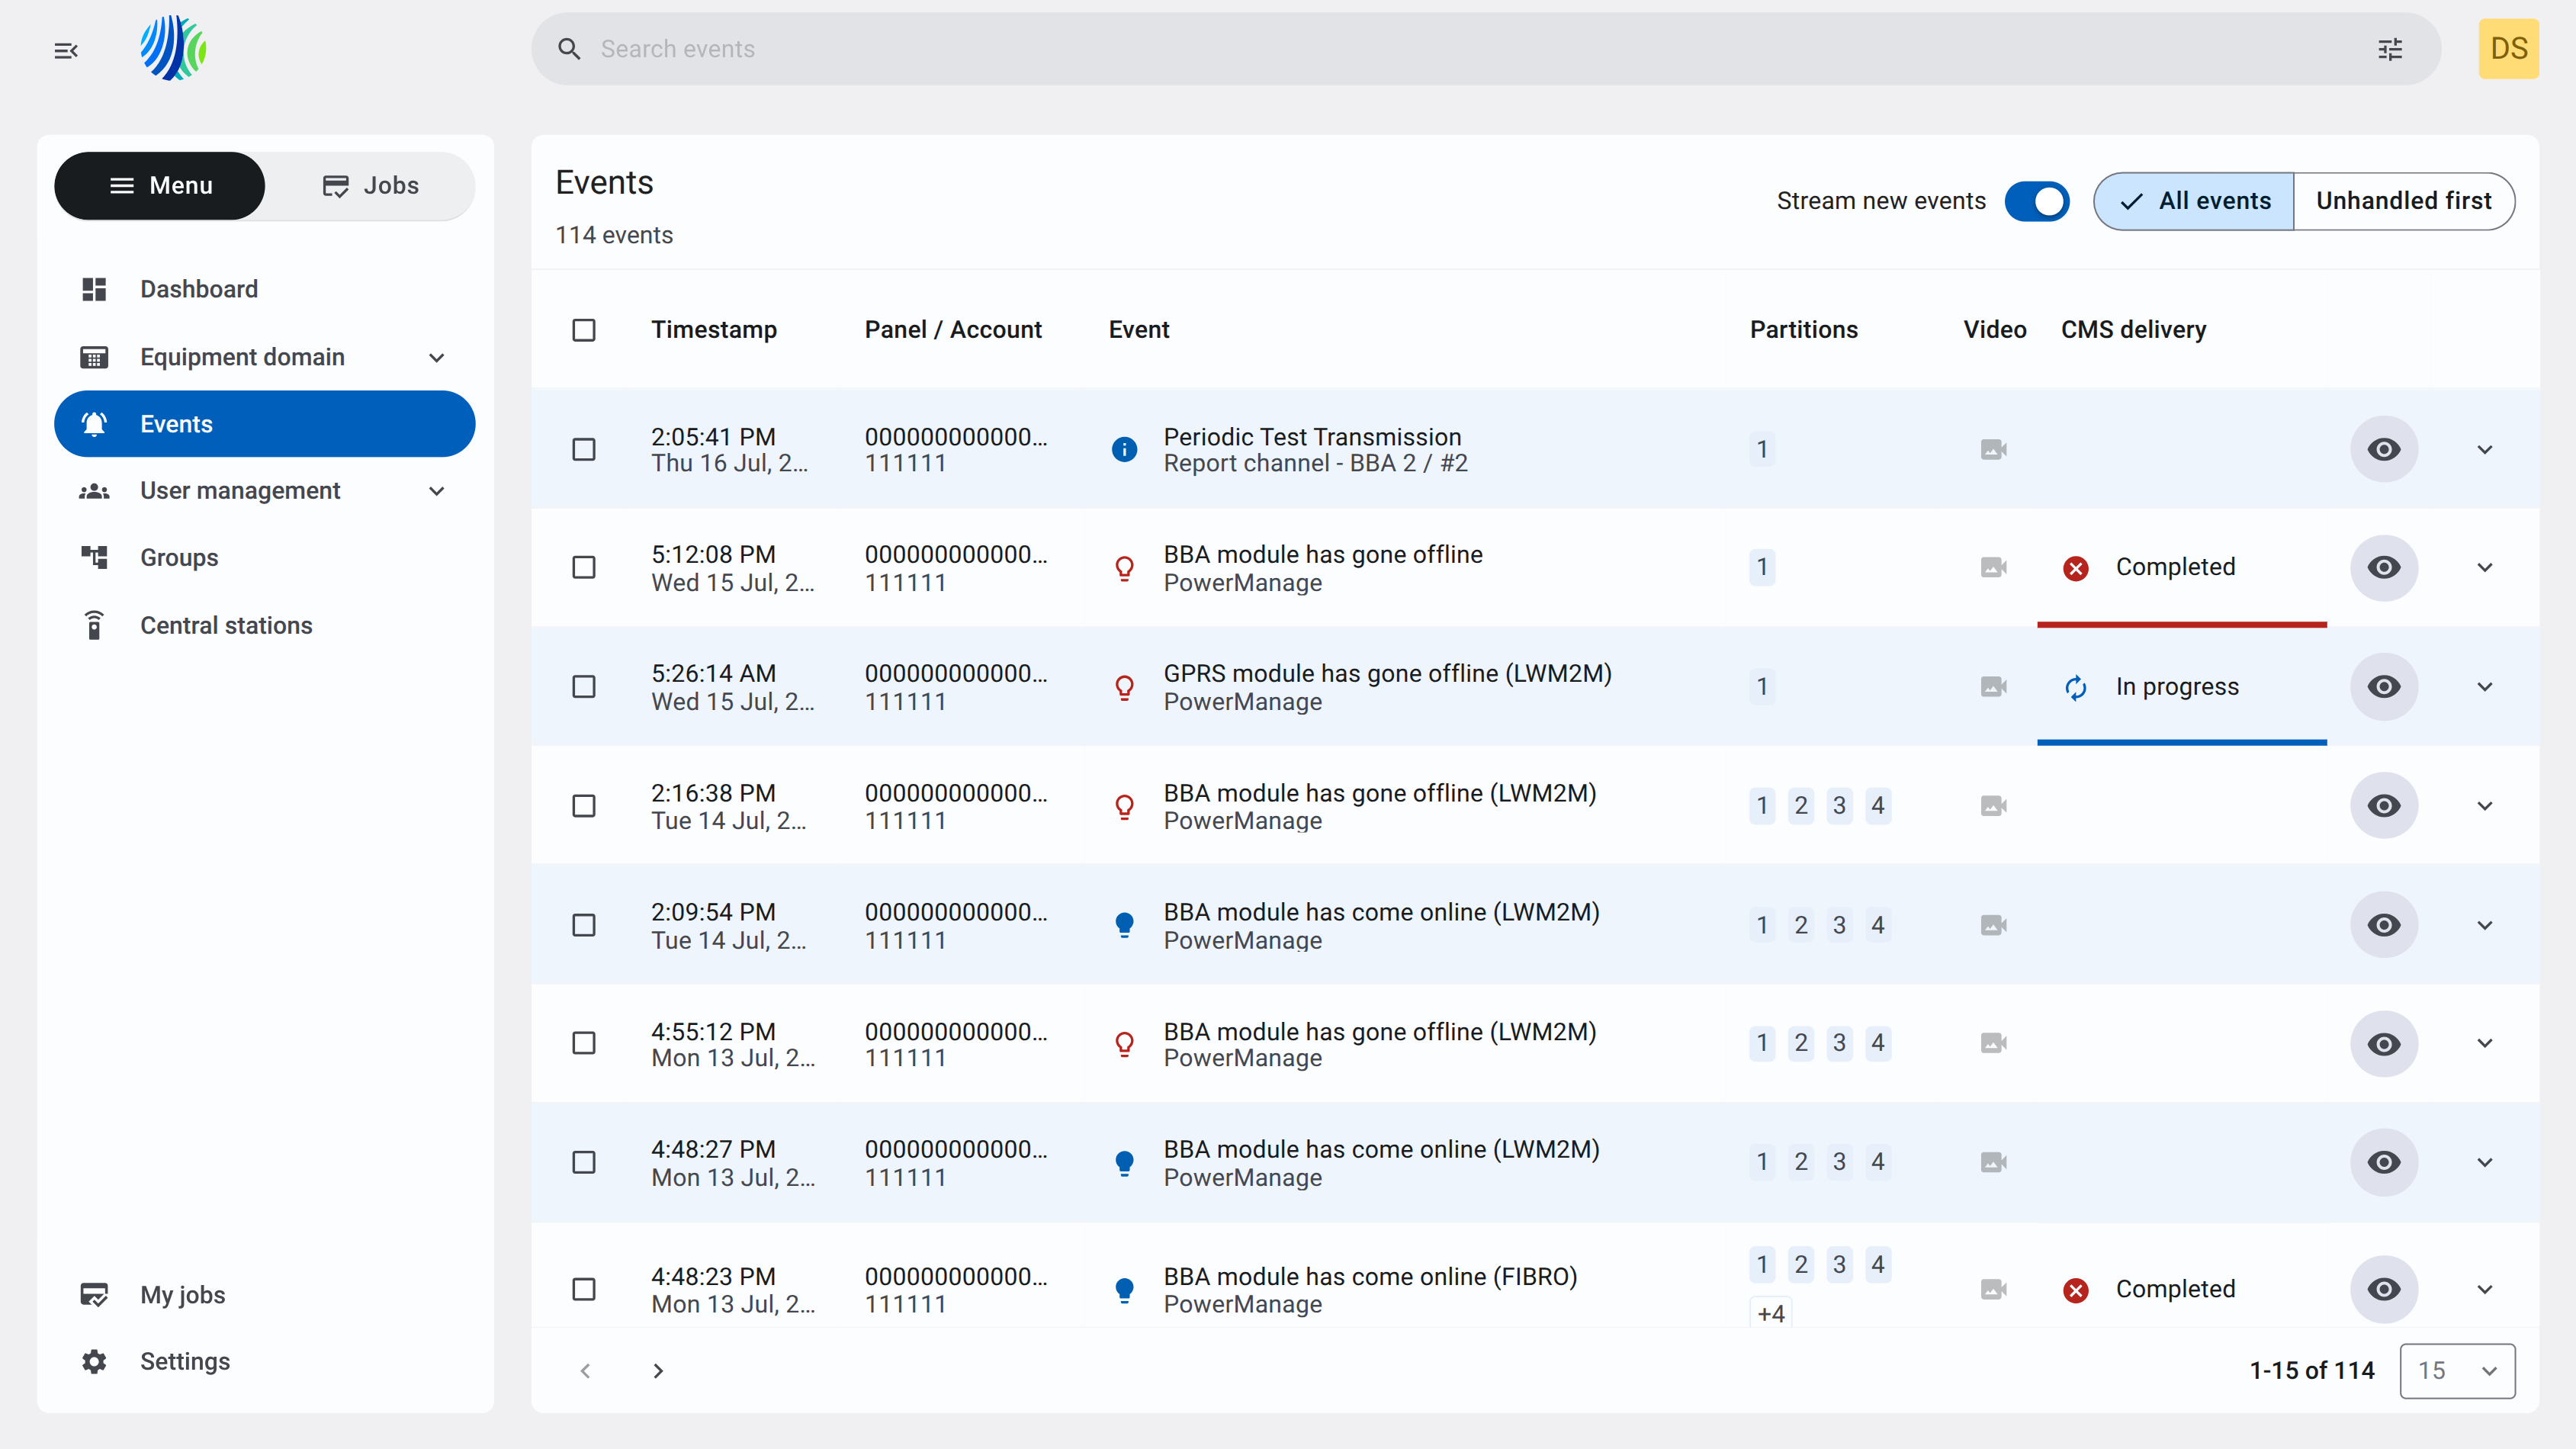Open search filter options icon
This screenshot has width=2576, height=1449.
pos(2390,49)
